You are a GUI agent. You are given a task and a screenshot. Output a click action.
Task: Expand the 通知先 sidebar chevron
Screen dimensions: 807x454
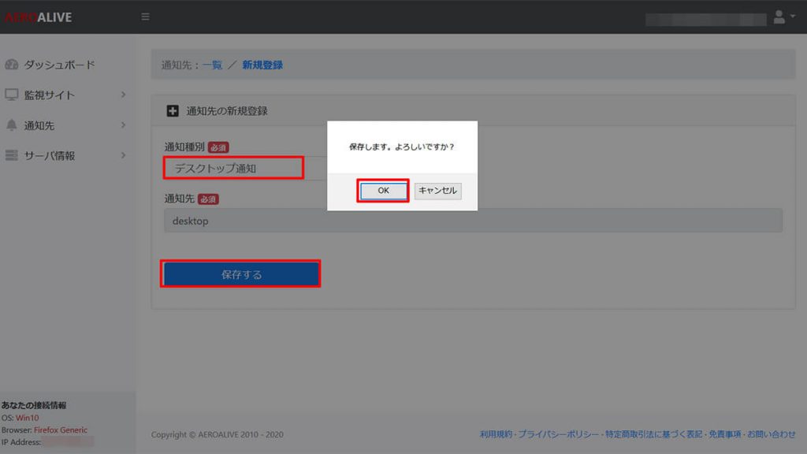123,125
